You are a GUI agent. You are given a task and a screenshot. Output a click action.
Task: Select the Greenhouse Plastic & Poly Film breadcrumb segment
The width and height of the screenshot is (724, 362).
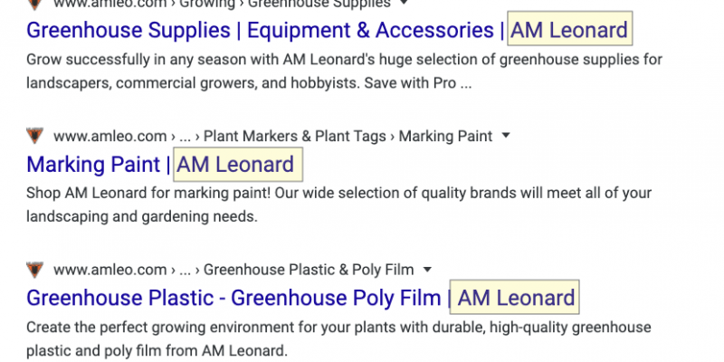pos(309,270)
